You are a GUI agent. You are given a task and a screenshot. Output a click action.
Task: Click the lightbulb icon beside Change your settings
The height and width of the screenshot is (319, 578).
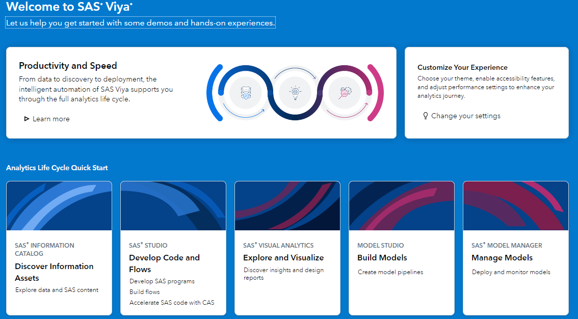(426, 116)
